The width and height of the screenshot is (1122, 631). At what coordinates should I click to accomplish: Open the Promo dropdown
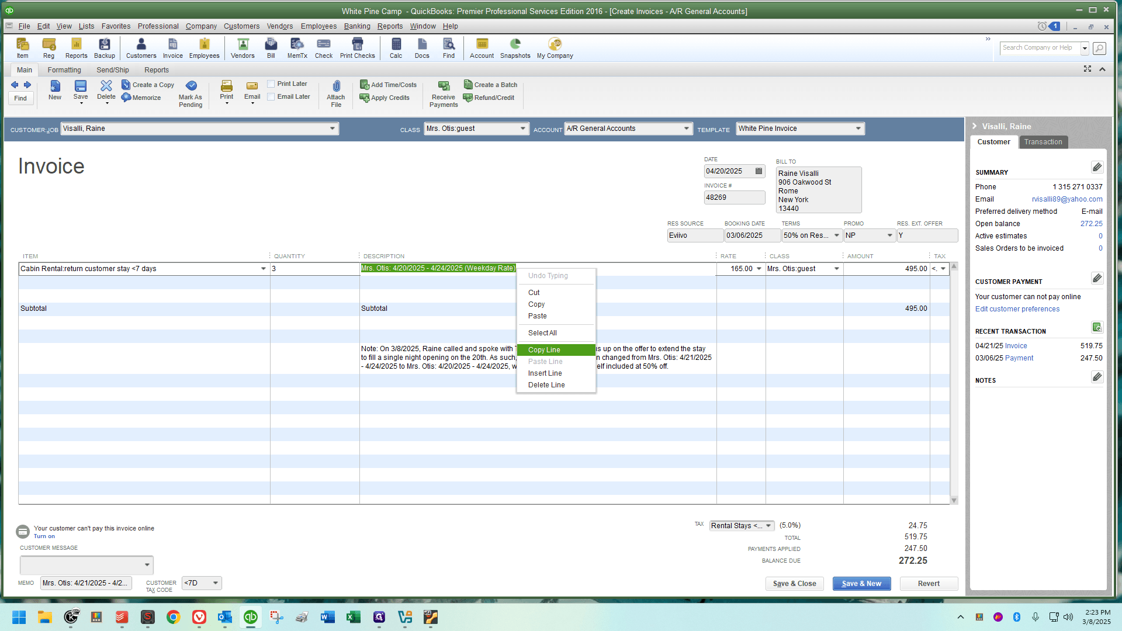coord(890,235)
